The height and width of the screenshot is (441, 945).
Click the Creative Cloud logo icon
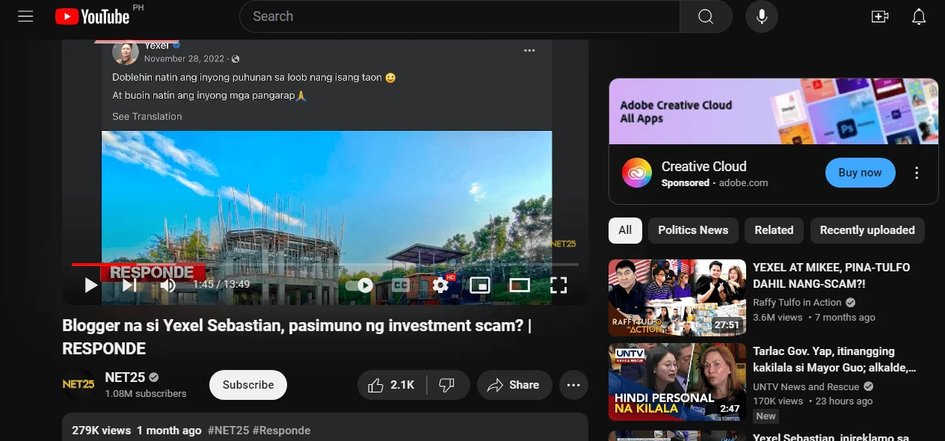point(637,173)
